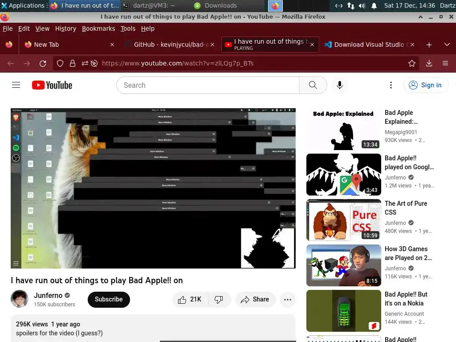Open the YouTube guide hamburger menu
Image resolution: width=456 pixels, height=342 pixels.
click(x=16, y=85)
